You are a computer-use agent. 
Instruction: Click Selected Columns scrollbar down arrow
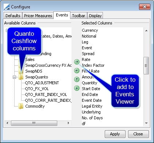(x=146, y=123)
